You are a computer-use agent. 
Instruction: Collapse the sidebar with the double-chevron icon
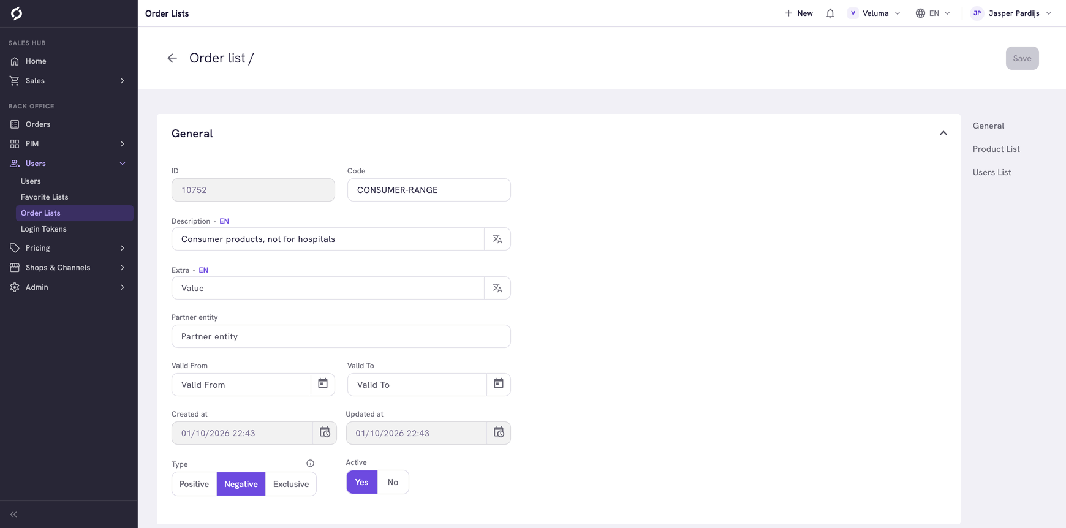point(13,515)
